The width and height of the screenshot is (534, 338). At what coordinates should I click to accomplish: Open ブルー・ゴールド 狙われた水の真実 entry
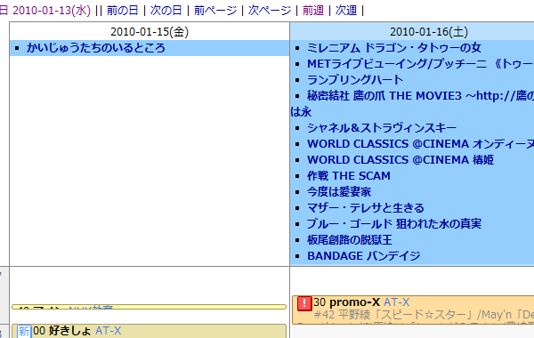tap(394, 224)
